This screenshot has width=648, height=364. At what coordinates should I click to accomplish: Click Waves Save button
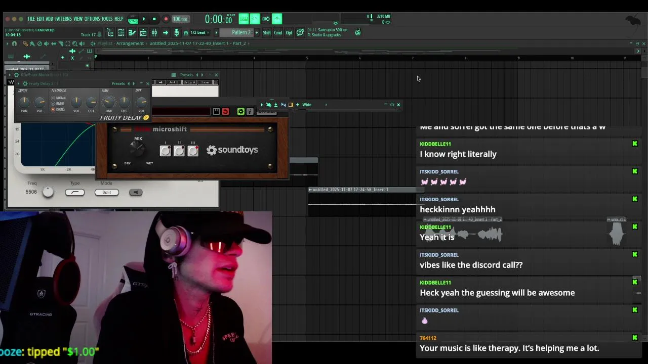(205, 82)
